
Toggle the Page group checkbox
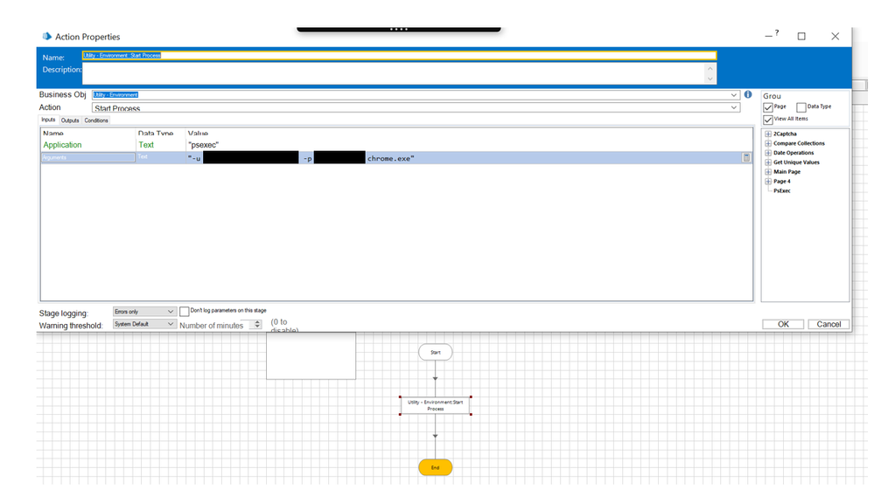click(768, 107)
